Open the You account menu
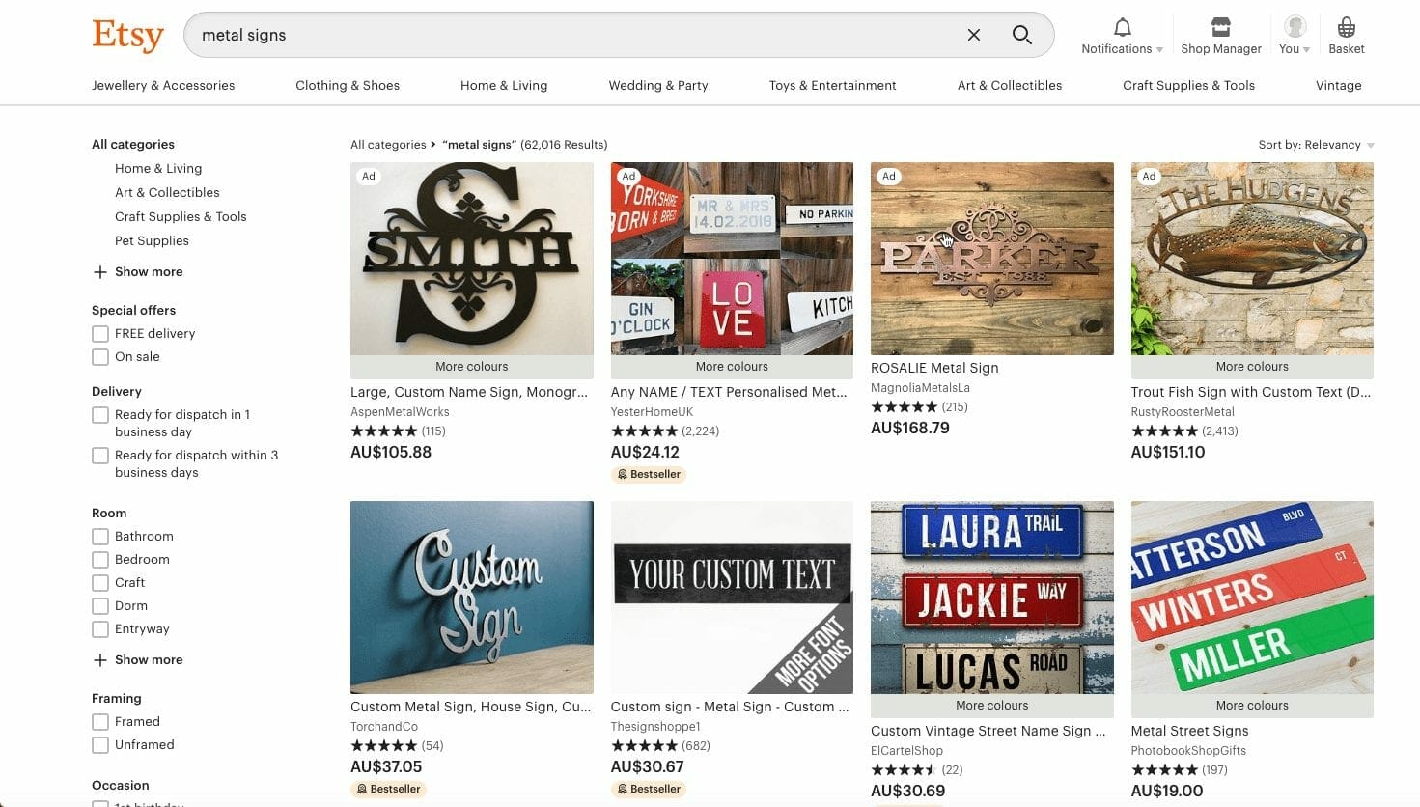 coord(1293,35)
